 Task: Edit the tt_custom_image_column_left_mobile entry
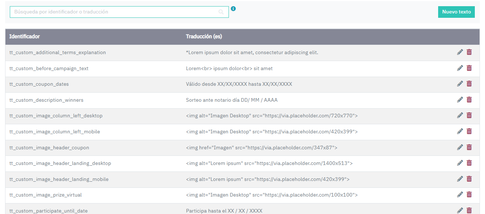point(460,132)
